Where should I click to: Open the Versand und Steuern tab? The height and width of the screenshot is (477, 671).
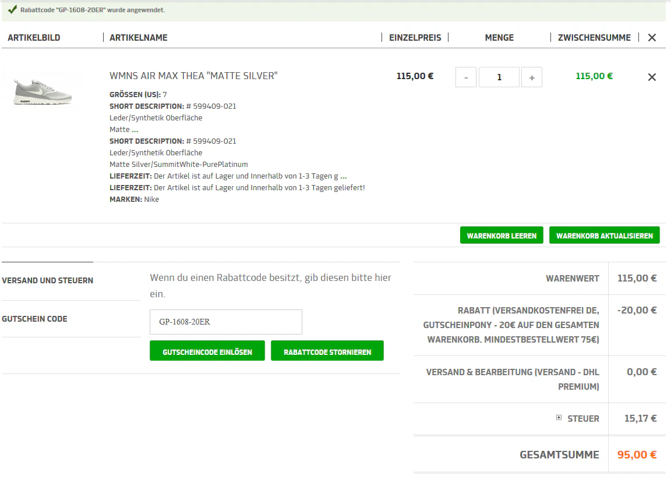coord(48,280)
